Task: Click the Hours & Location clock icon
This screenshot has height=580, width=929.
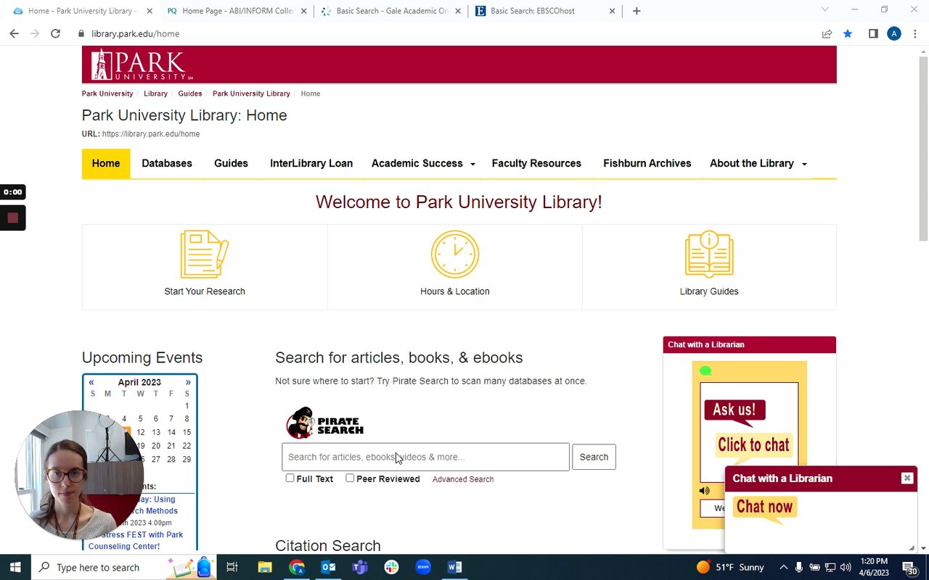Action: [x=455, y=254]
